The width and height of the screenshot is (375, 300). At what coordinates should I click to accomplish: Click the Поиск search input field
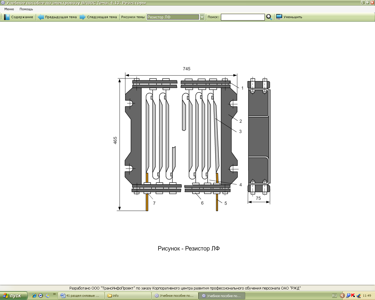243,17
